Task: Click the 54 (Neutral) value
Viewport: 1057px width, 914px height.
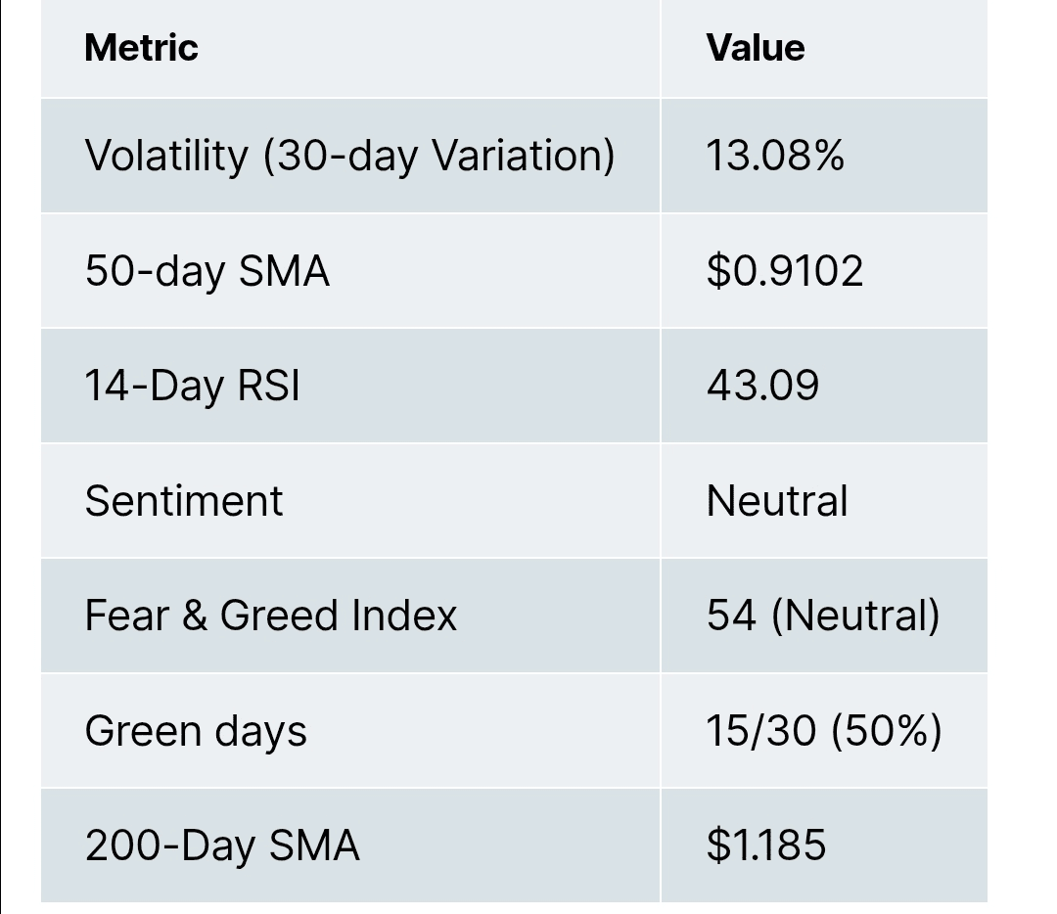Action: click(823, 616)
